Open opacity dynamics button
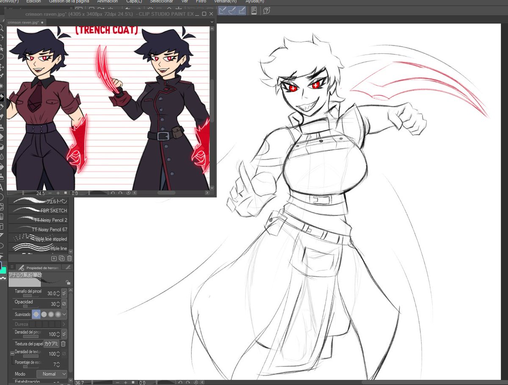The image size is (508, 385). (x=64, y=304)
